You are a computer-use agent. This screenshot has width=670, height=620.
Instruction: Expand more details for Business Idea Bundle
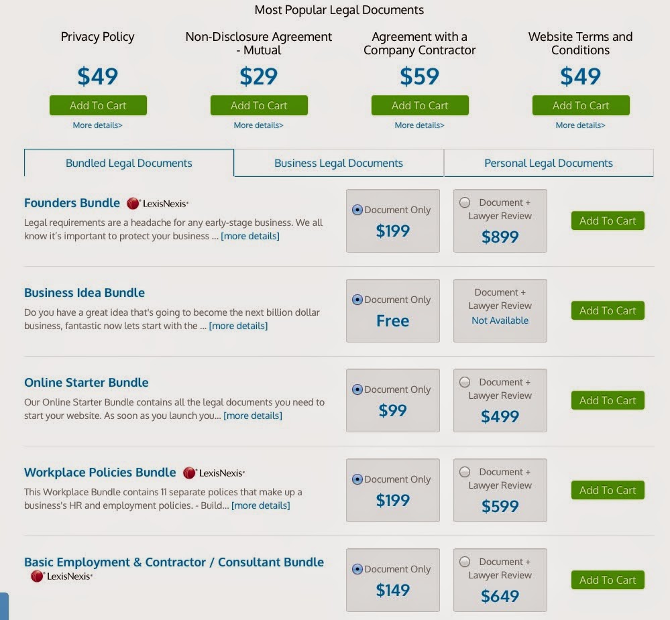point(238,326)
